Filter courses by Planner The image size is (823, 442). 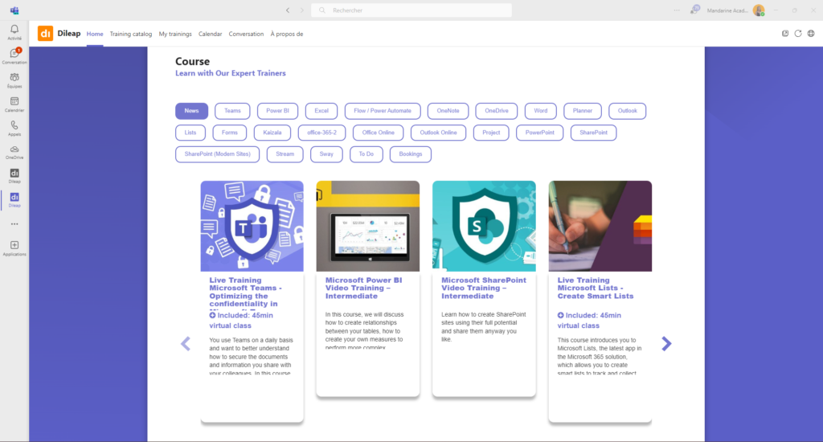pyautogui.click(x=583, y=111)
